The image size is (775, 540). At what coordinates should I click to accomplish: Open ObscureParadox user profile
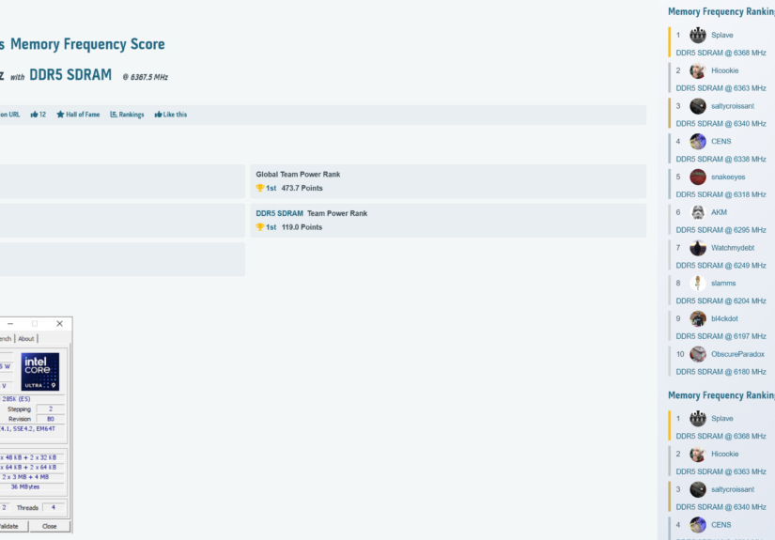[x=737, y=354]
